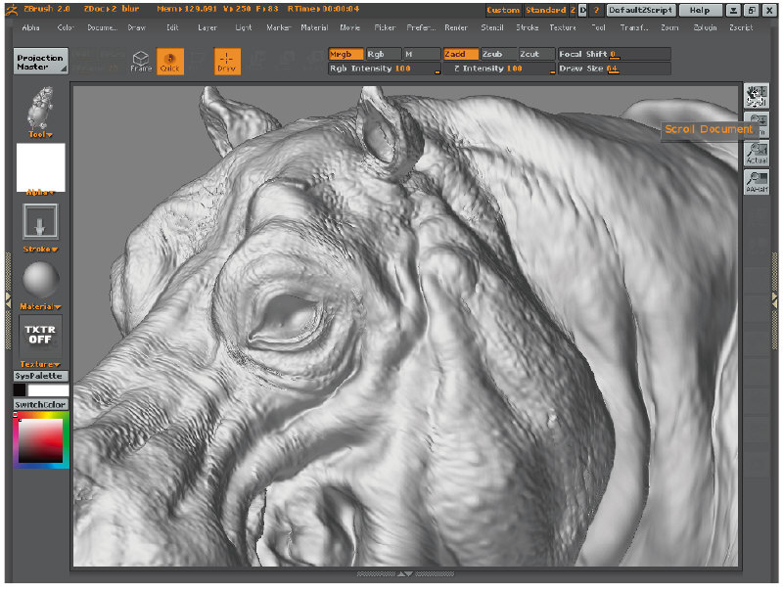Pick a color in the color picker square
Screen dimensions: 783x591
click(x=41, y=439)
